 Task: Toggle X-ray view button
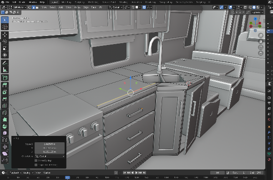pos(245,7)
